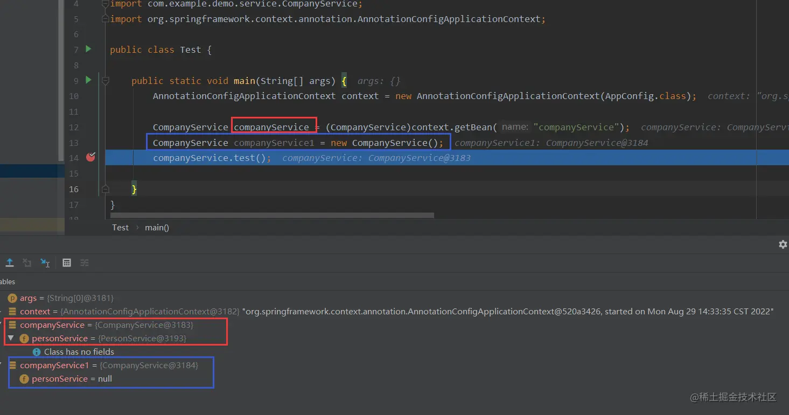Click the import fold marker on line 5
Screen dimensions: 789x415
click(x=106, y=19)
